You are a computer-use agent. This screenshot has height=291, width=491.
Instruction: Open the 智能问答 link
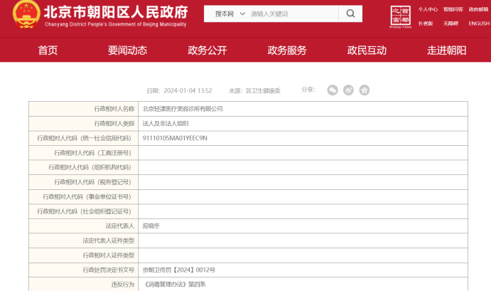coord(453,9)
